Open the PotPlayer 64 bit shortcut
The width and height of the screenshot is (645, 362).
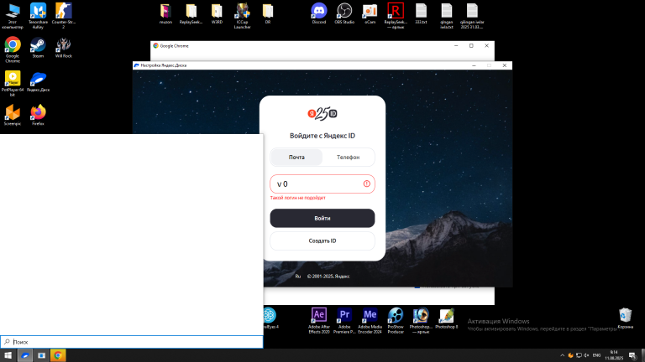point(13,84)
